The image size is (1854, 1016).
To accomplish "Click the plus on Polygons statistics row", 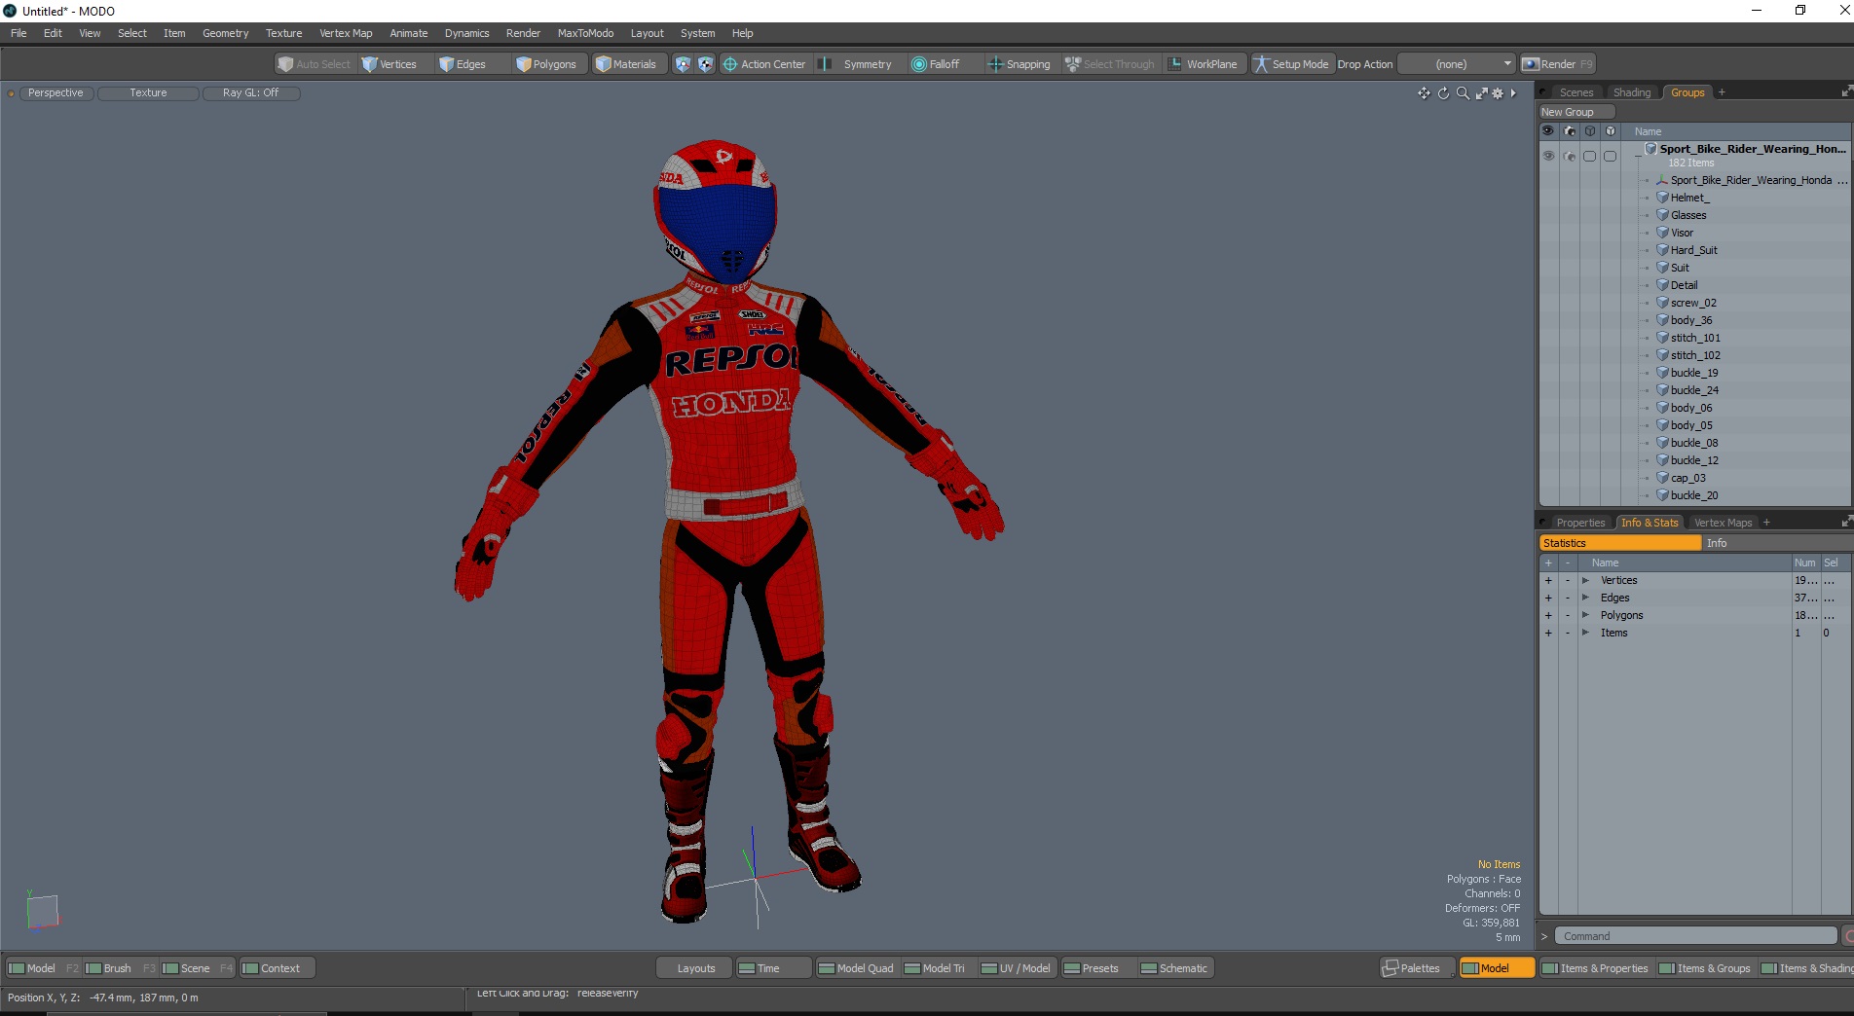I will (x=1548, y=616).
